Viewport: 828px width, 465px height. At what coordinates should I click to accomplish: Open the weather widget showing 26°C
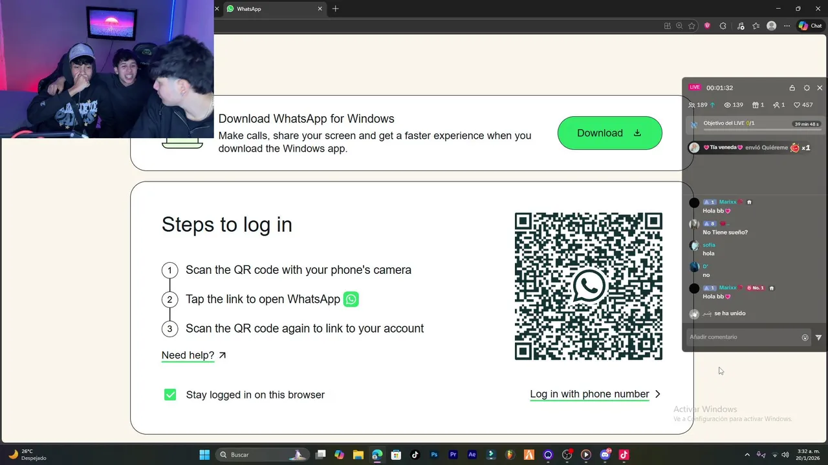tap(27, 455)
